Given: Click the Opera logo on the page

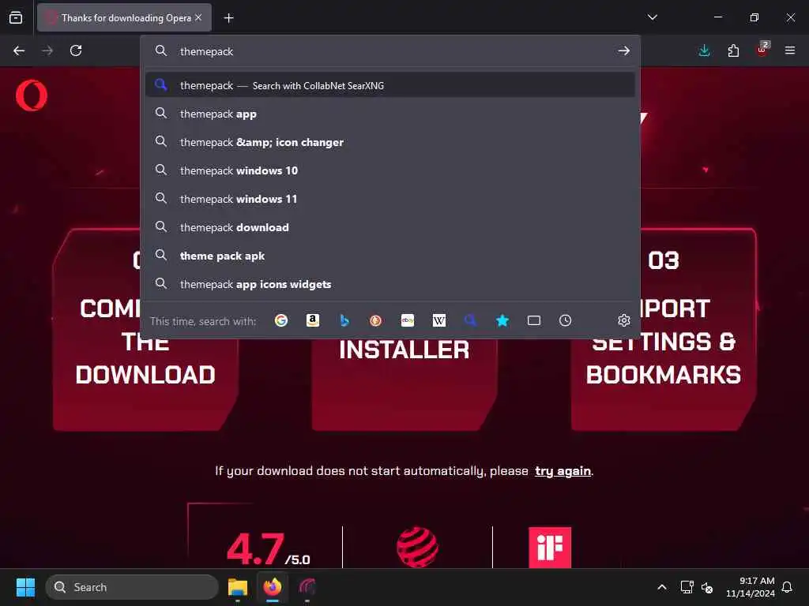Looking at the screenshot, I should 32,95.
